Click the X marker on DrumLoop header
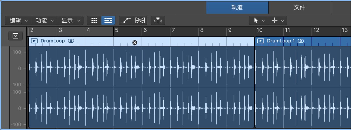351x130 pixels. click(x=134, y=43)
